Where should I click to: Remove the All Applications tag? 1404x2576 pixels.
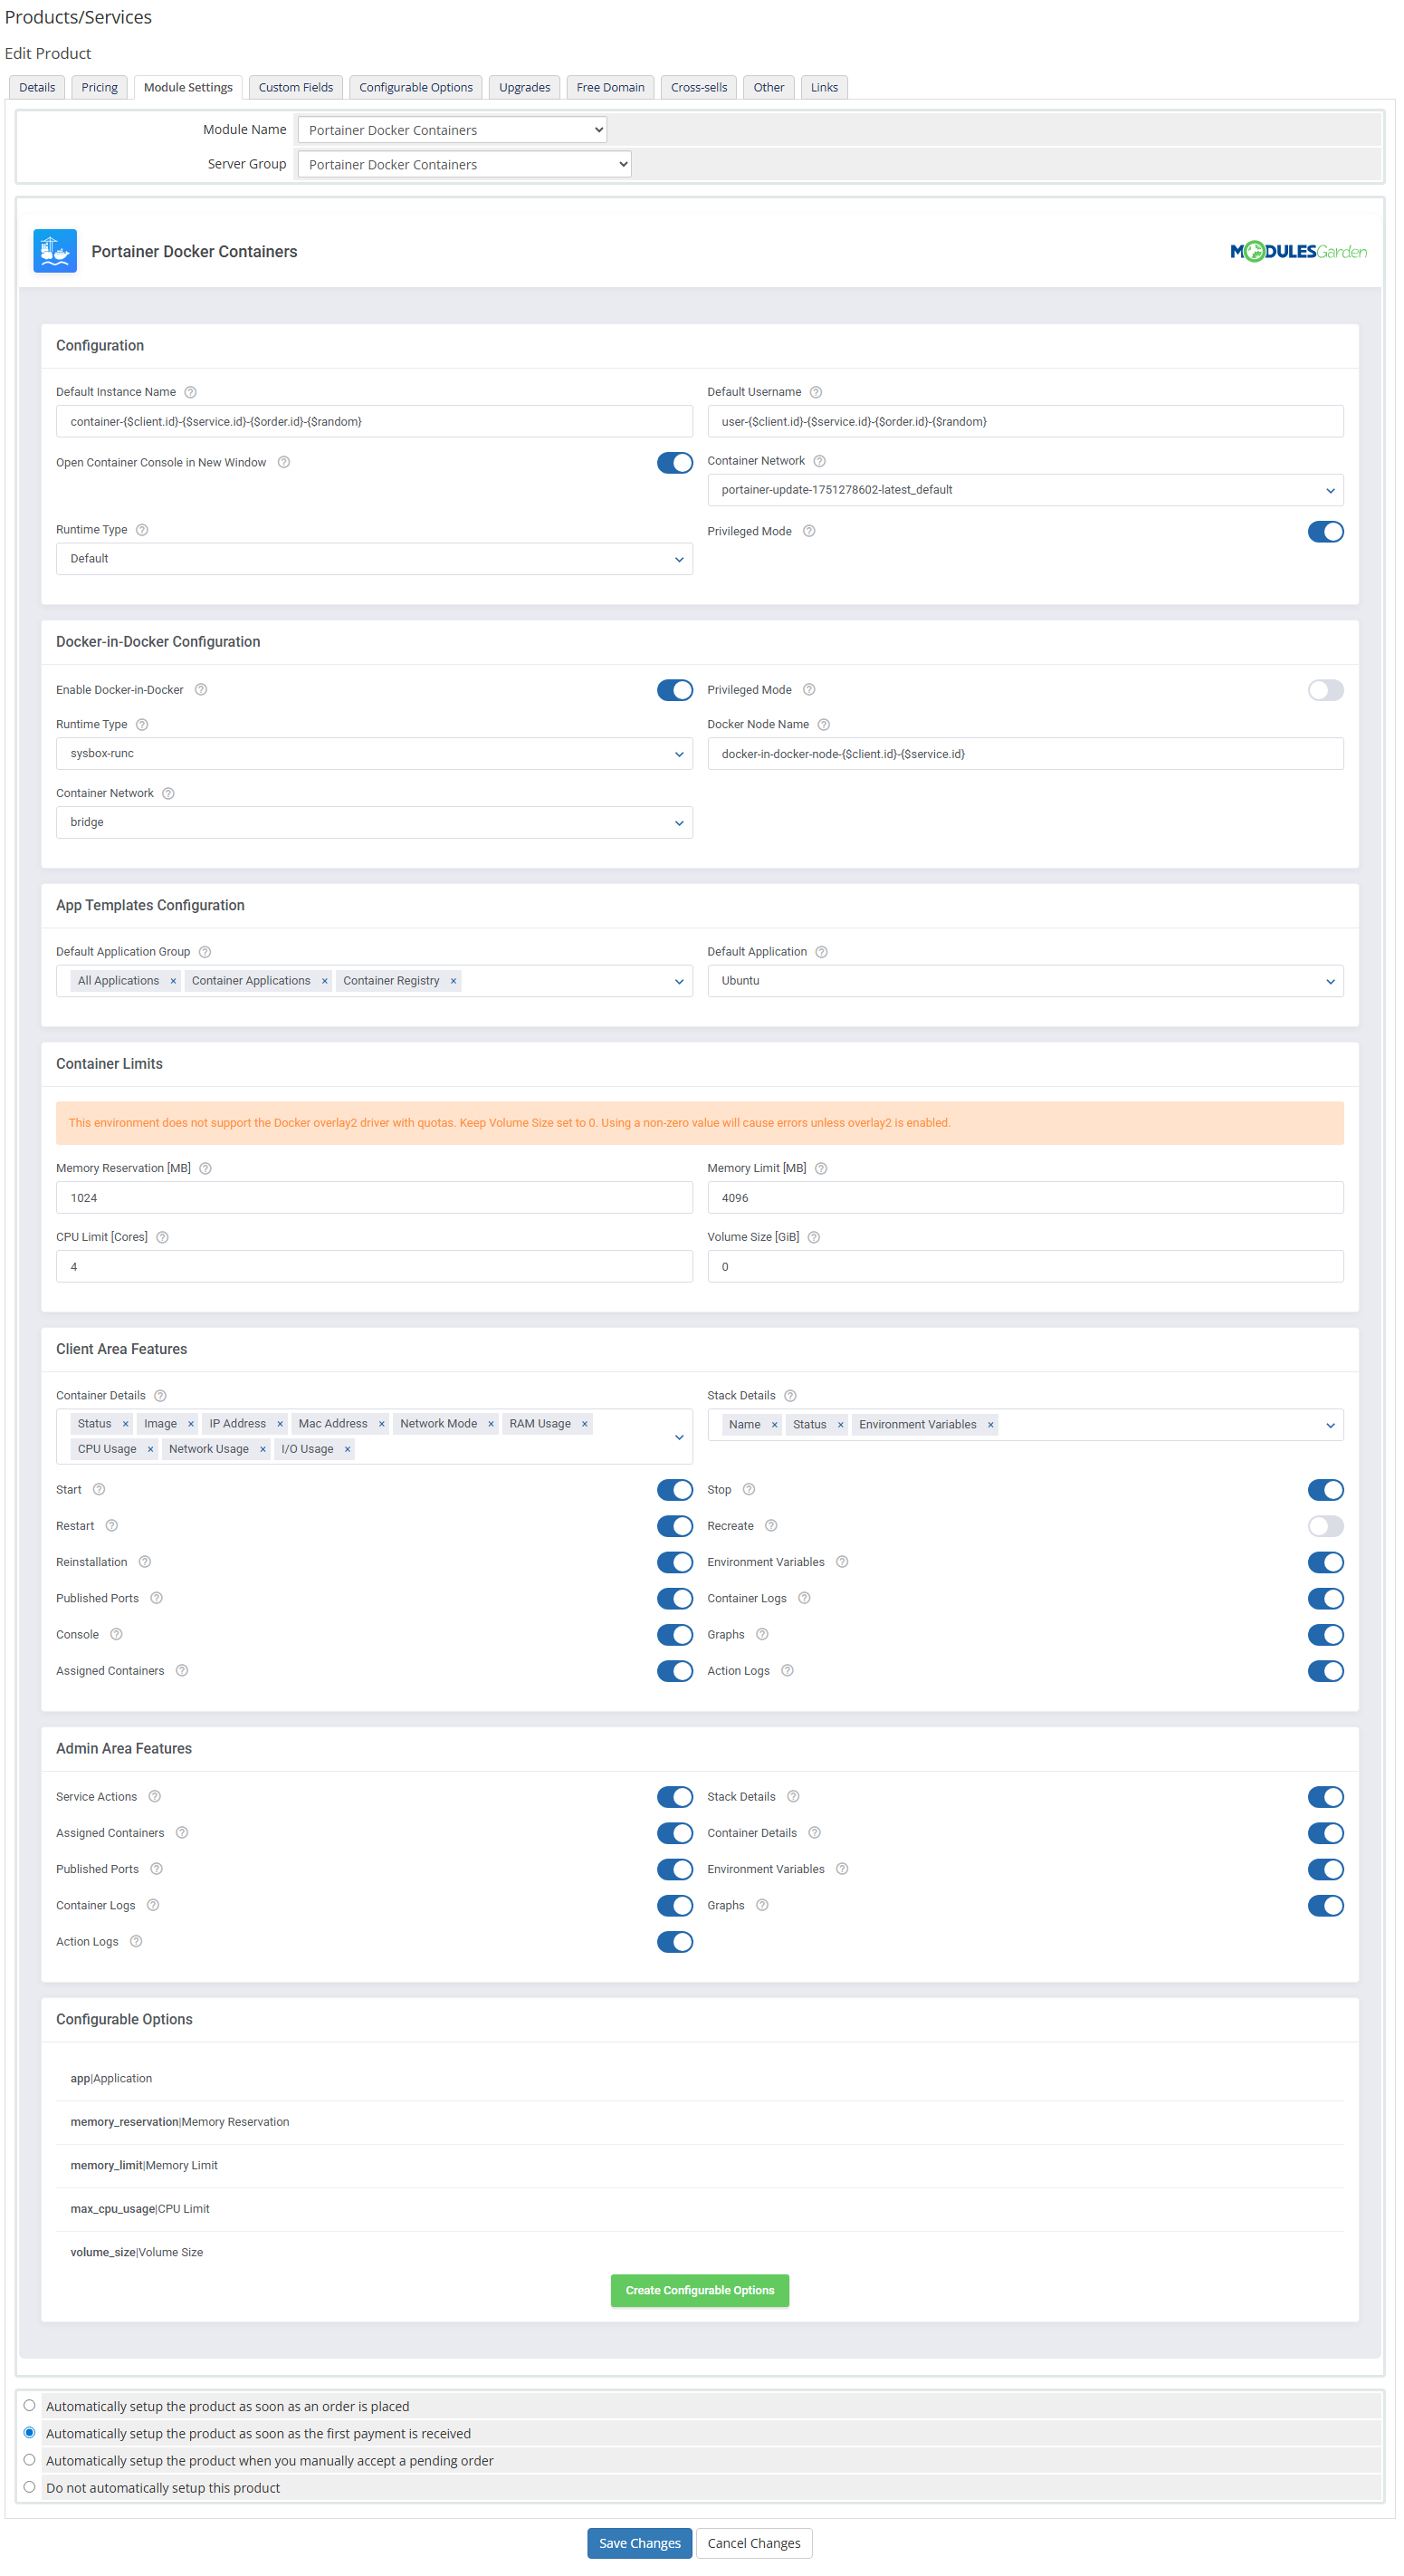coord(173,981)
